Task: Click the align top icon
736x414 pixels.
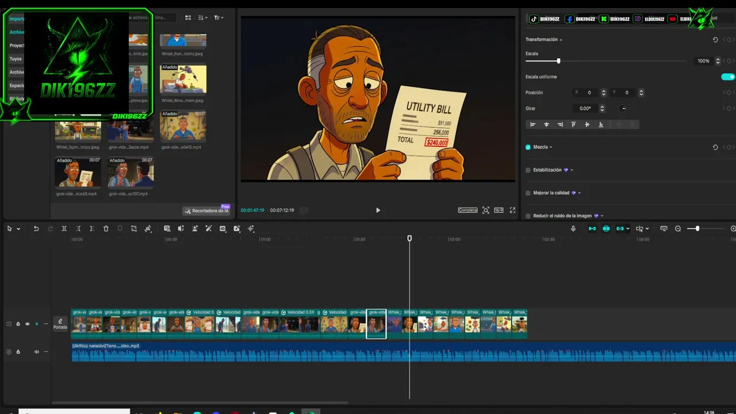Action: coord(573,124)
